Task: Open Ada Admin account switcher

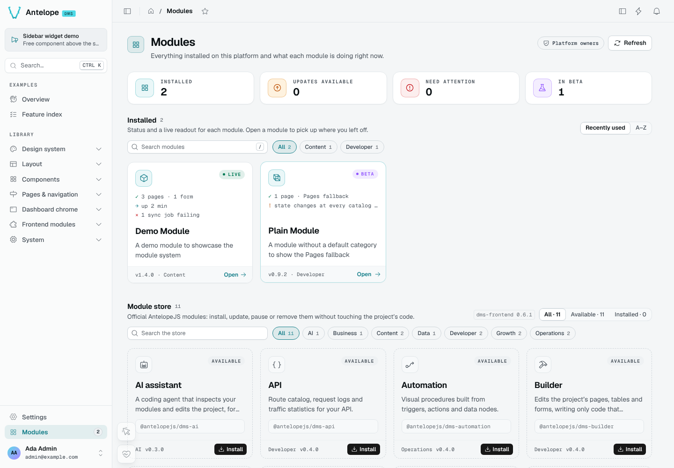Action: 56,453
